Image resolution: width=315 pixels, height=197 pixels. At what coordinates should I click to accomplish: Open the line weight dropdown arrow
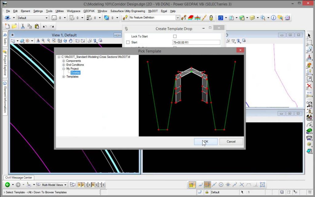point(100,18)
